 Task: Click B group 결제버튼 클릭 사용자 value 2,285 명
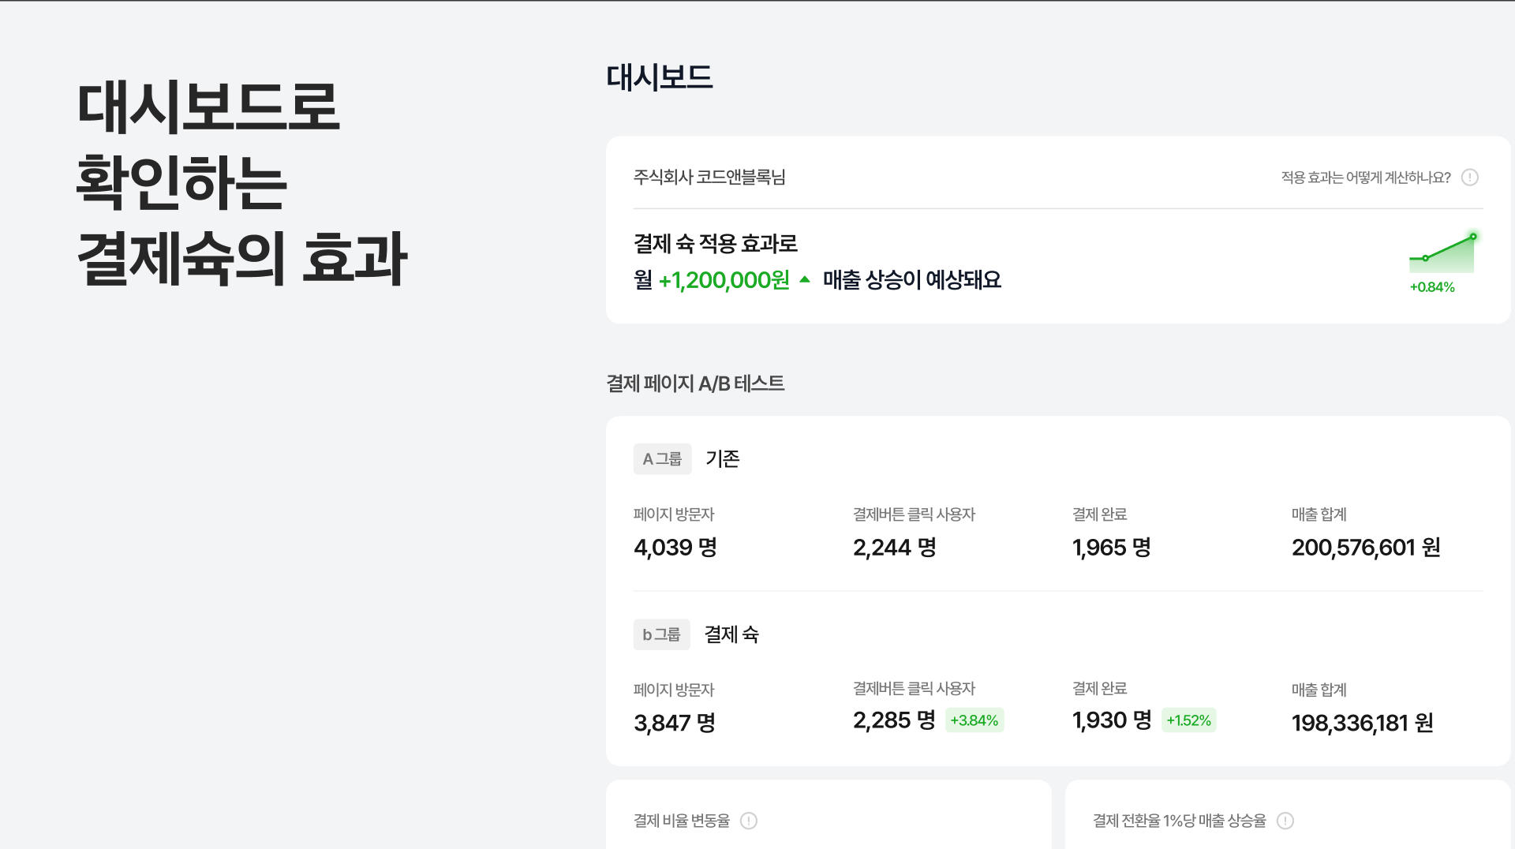pos(894,720)
